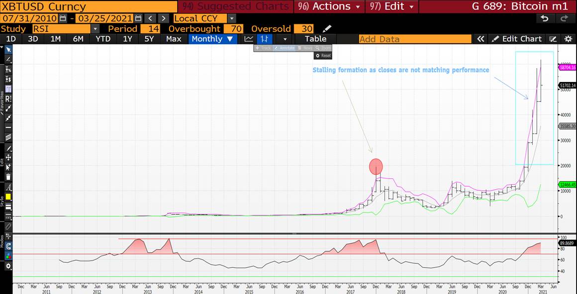Edit the start date 07/31/2010
The image size is (577, 294).
tap(29, 18)
